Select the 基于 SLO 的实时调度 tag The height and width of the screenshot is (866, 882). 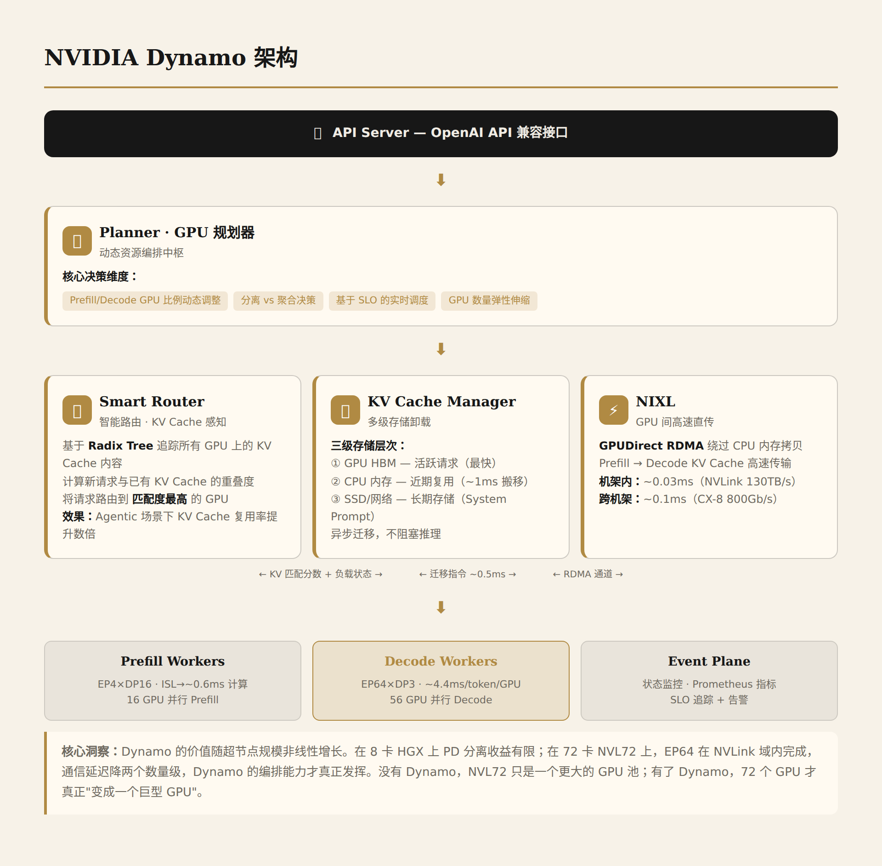[x=382, y=301]
